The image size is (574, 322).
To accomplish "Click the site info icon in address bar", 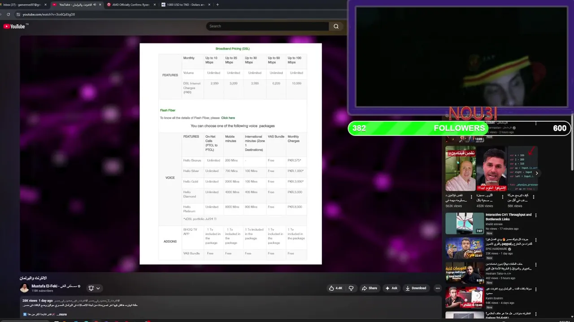I will 18,14.
